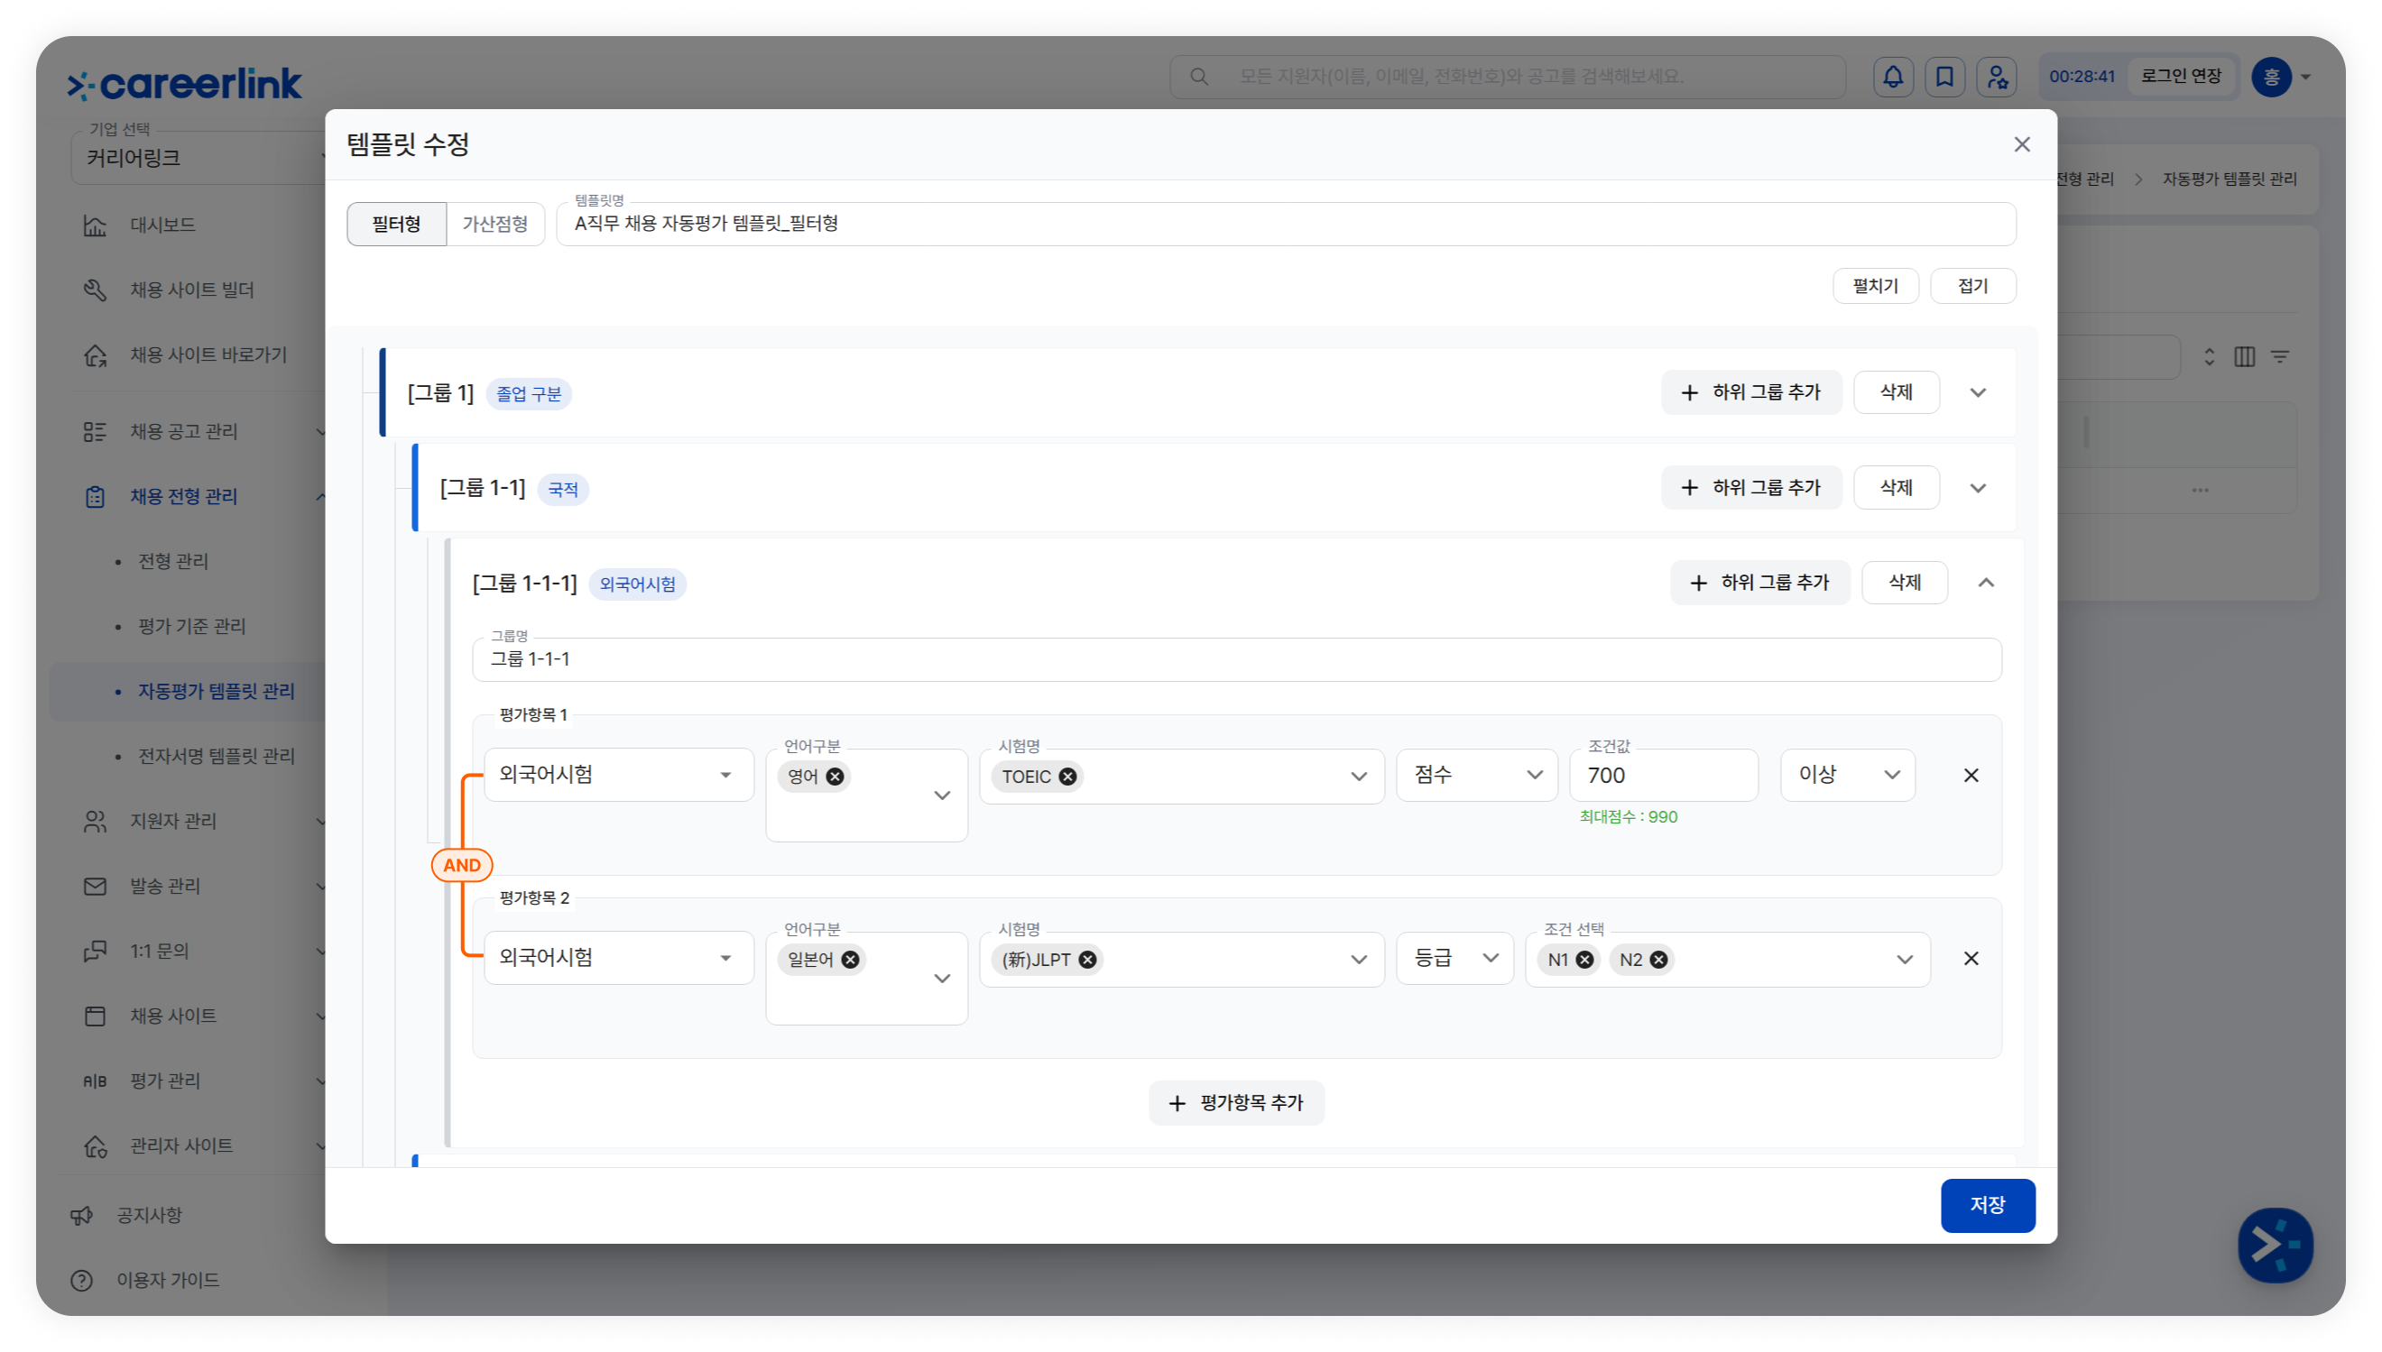Remove the N2 grade chip
The width and height of the screenshot is (2382, 1352).
click(1658, 960)
